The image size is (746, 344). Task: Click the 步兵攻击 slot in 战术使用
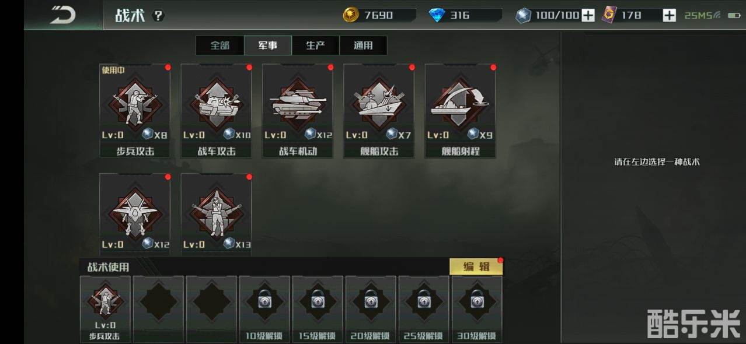(105, 309)
